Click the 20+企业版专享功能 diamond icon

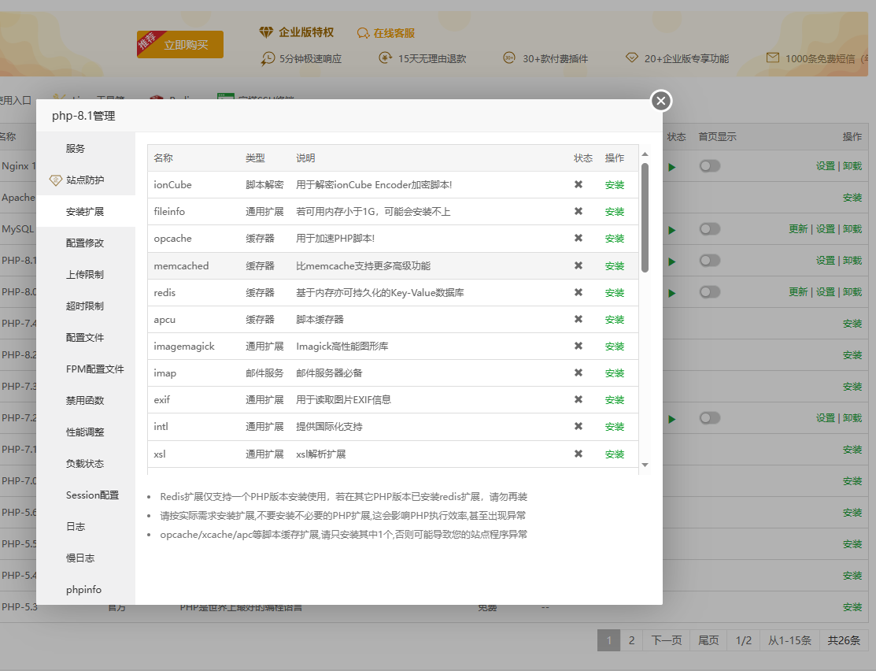click(631, 57)
